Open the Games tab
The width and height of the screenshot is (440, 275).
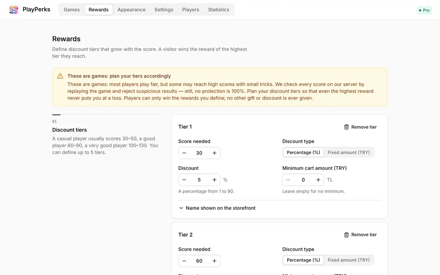point(72,9)
